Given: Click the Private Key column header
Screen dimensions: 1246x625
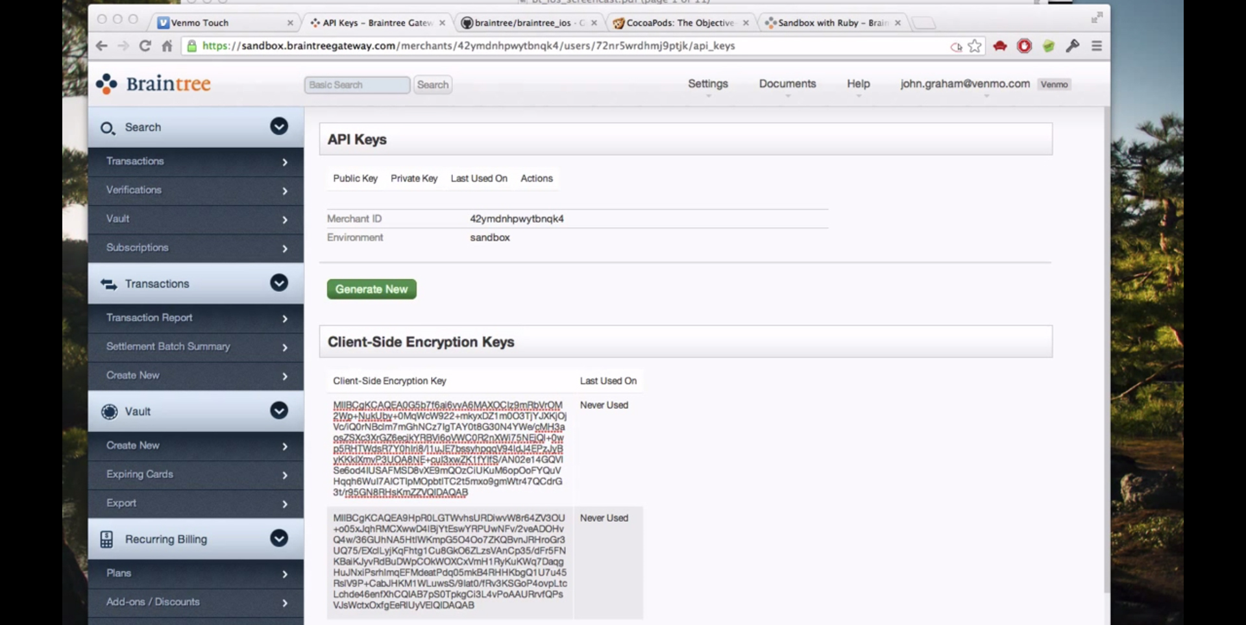Looking at the screenshot, I should tap(414, 178).
